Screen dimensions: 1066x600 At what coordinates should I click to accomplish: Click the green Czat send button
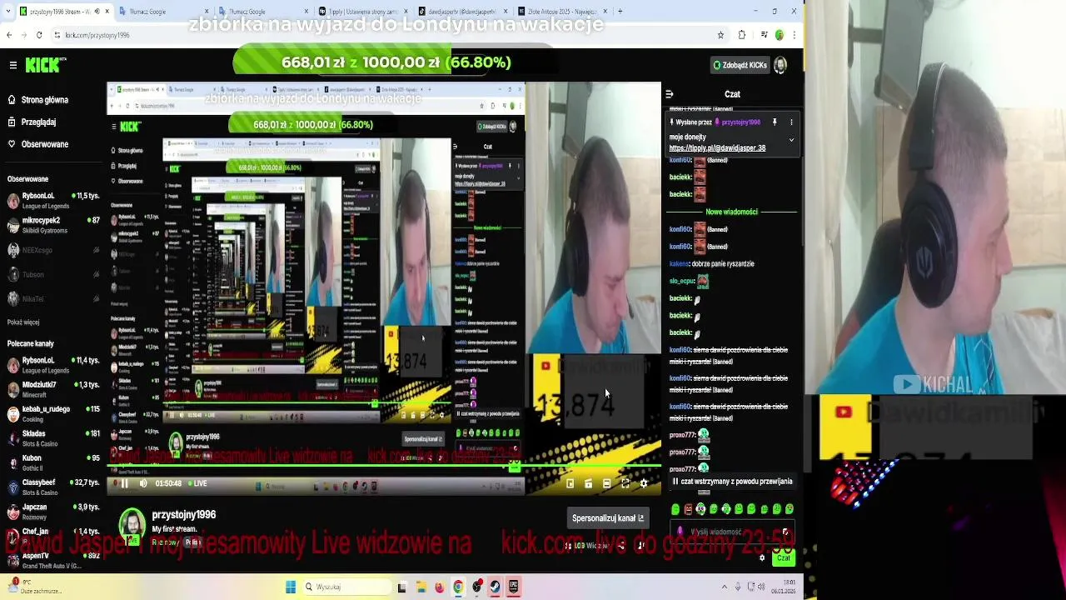pyautogui.click(x=783, y=557)
